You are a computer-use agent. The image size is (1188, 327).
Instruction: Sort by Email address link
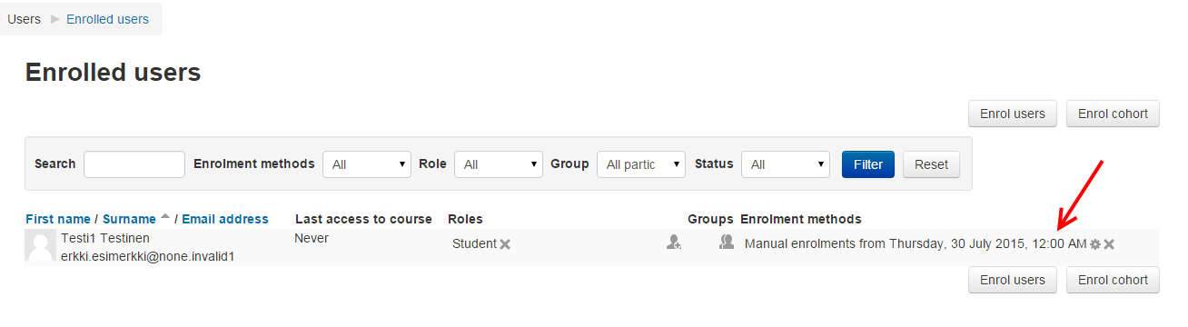coord(225,219)
